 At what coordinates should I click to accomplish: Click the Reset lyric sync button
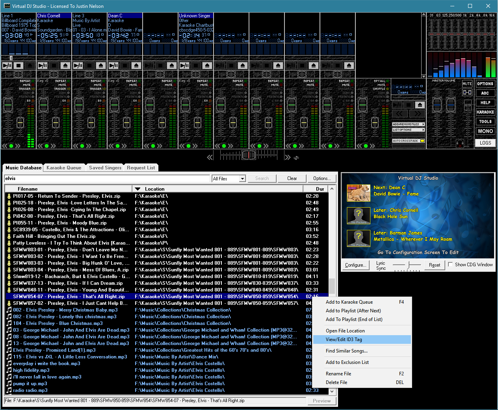435,265
